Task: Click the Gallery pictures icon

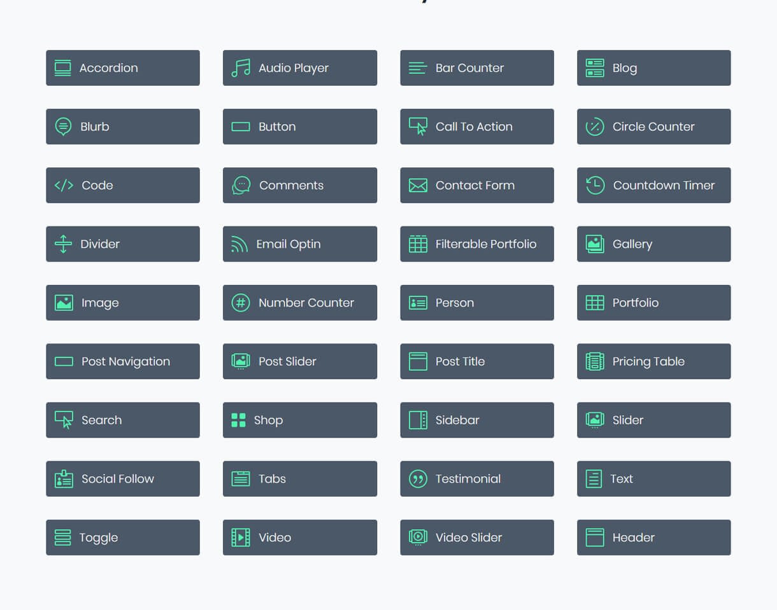Action: (595, 244)
